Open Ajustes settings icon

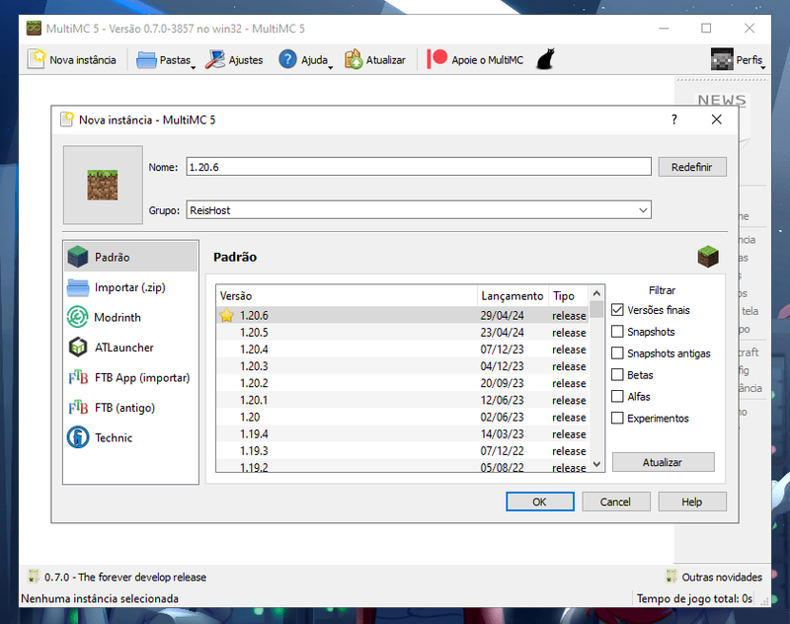215,59
